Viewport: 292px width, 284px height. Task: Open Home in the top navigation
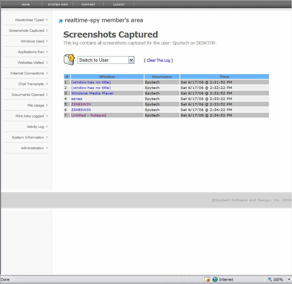point(26,4)
